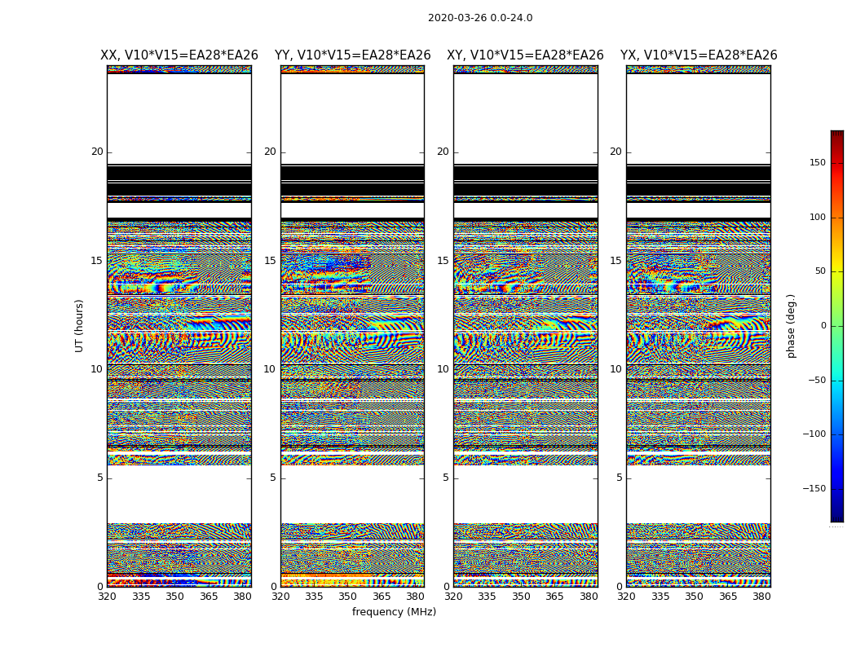Click the 365 MHz tick under XY panel
This screenshot has height=652, width=856.
554,597
